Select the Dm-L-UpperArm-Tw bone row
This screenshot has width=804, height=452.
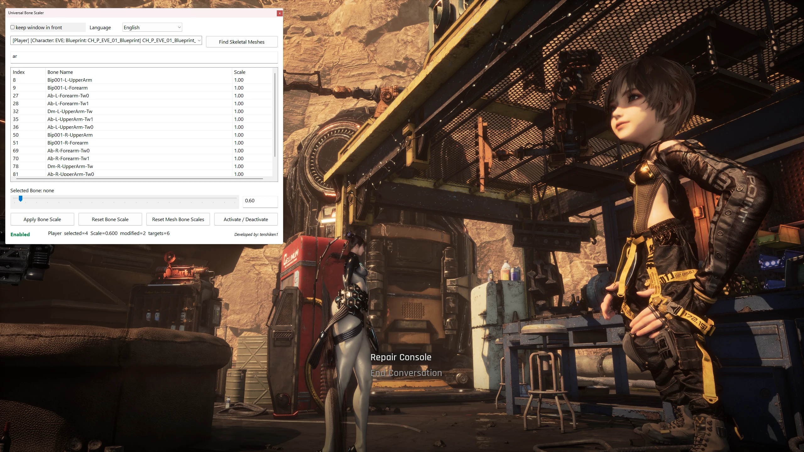[x=141, y=111]
